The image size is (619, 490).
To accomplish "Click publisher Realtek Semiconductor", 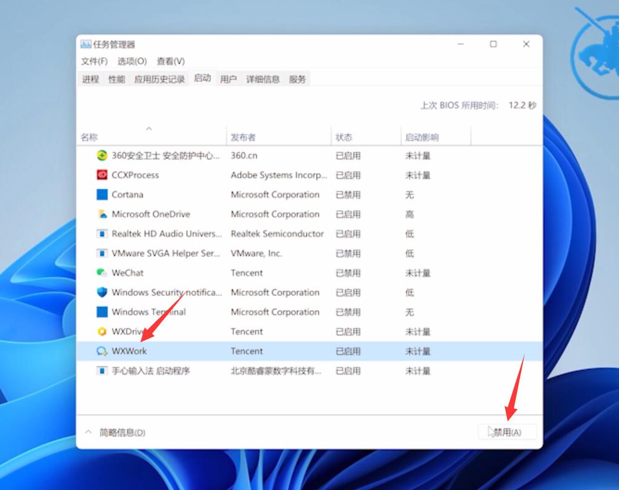I will tap(277, 234).
